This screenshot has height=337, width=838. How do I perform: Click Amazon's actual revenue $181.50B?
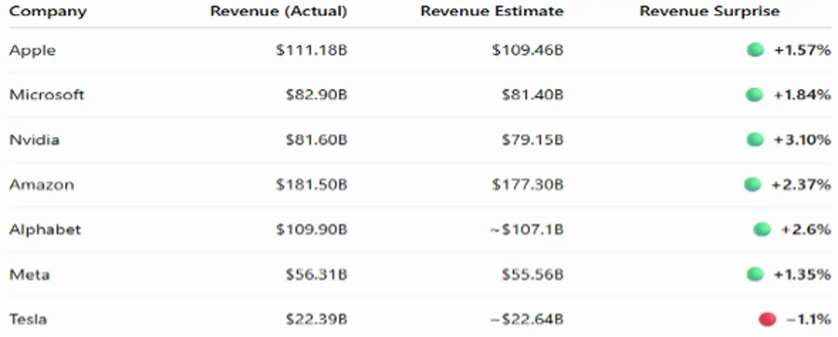[x=312, y=185]
